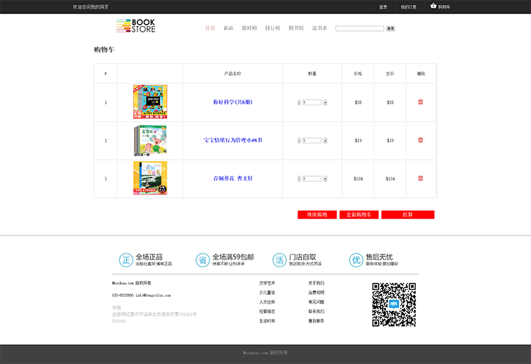
Task: Open the 我的订单 link in top bar
Action: coord(409,7)
